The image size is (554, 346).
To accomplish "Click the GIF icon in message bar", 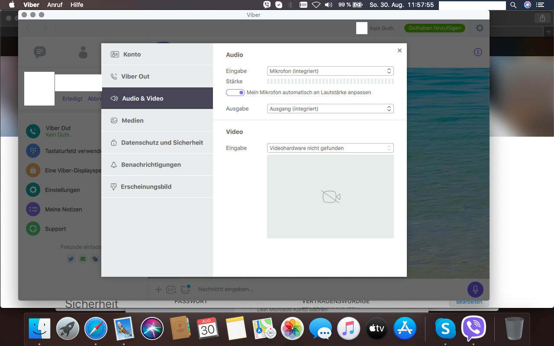I will coord(171,289).
